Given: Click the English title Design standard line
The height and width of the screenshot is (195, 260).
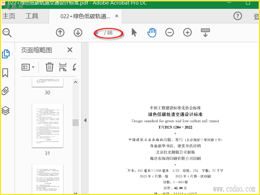Looking at the screenshot, I should 175,121.
